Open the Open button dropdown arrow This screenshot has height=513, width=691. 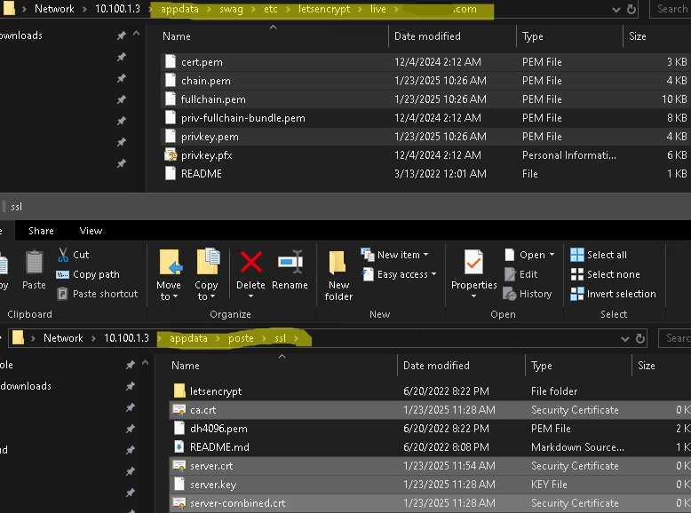coord(552,255)
